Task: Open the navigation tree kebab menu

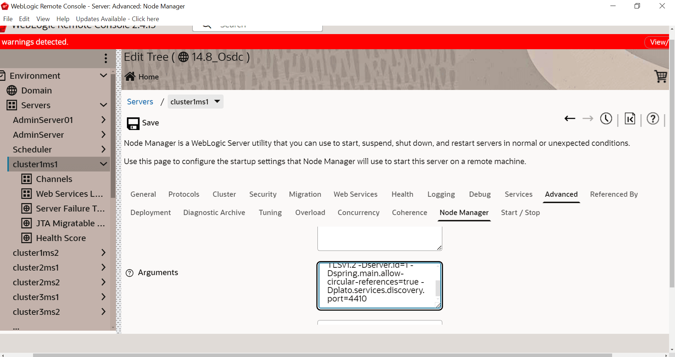Action: pos(105,58)
